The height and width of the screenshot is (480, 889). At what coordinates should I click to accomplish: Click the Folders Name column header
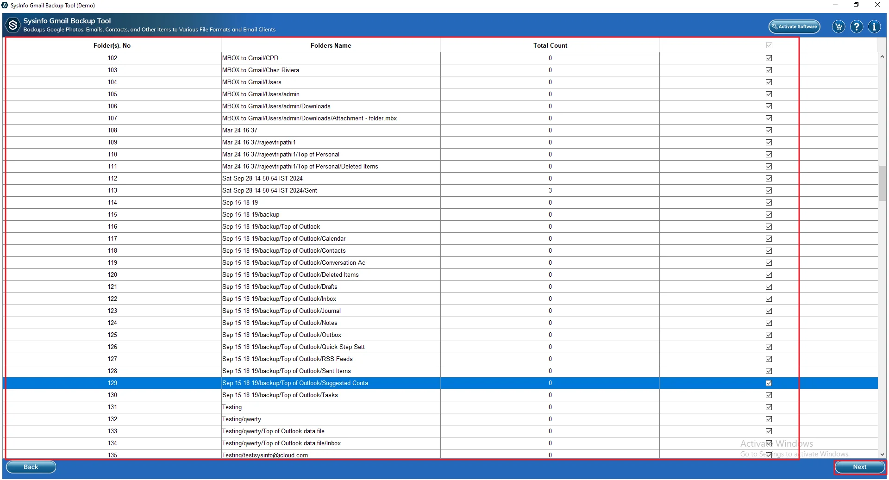[331, 45]
